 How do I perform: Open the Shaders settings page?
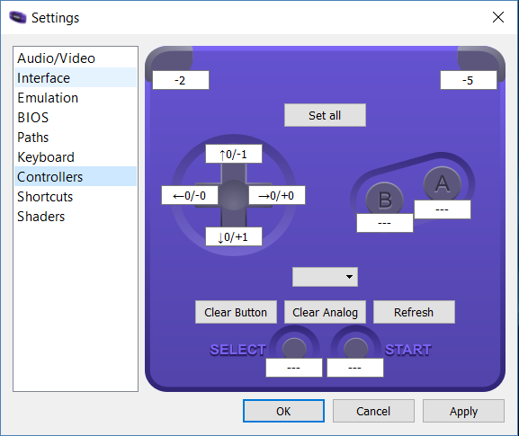click(x=76, y=217)
